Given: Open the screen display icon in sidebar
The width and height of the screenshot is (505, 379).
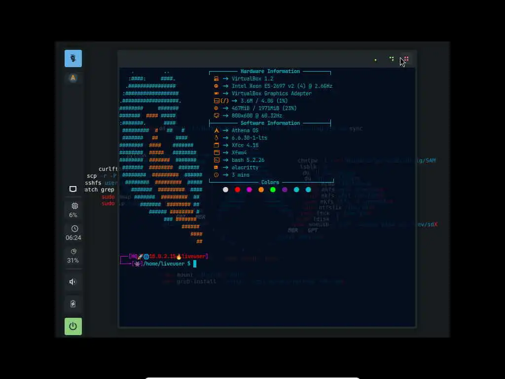Looking at the screenshot, I should coord(73,189).
